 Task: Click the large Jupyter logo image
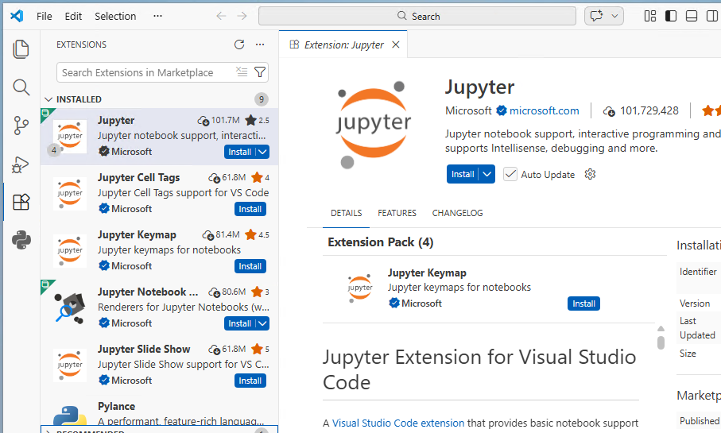click(373, 123)
